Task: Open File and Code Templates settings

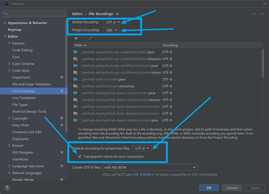Action: 32,84
